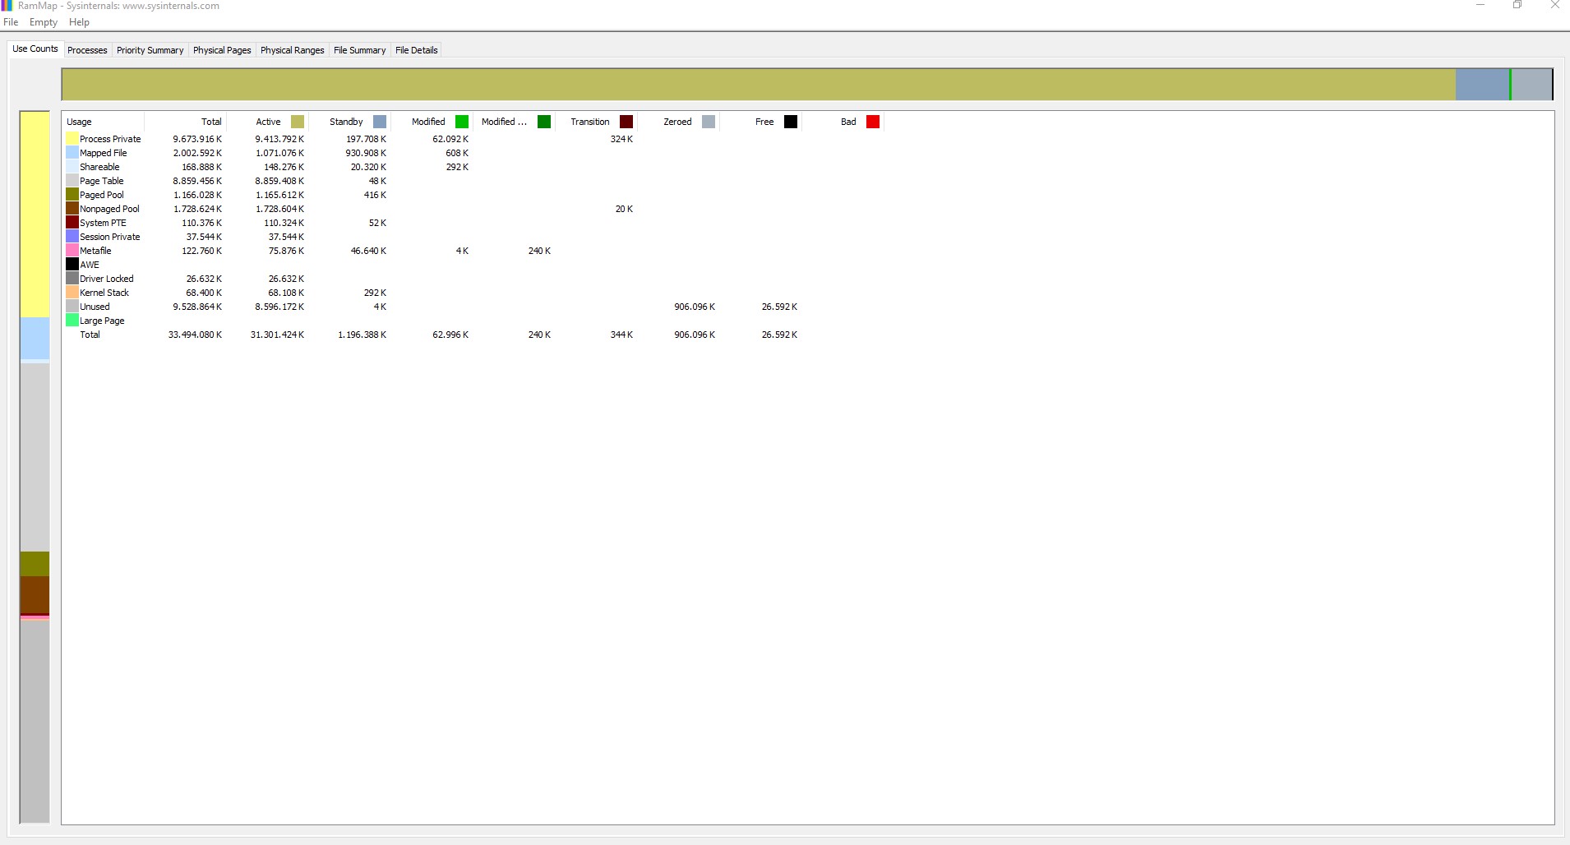Switch to the File Summary tab
Viewport: 1570px width, 845px height.
point(359,50)
